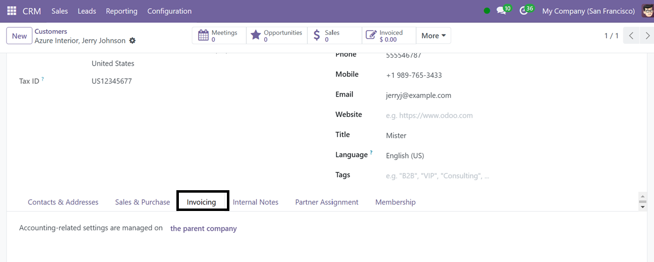Click the Language help question mark
Image resolution: width=654 pixels, height=262 pixels.
pos(371,153)
